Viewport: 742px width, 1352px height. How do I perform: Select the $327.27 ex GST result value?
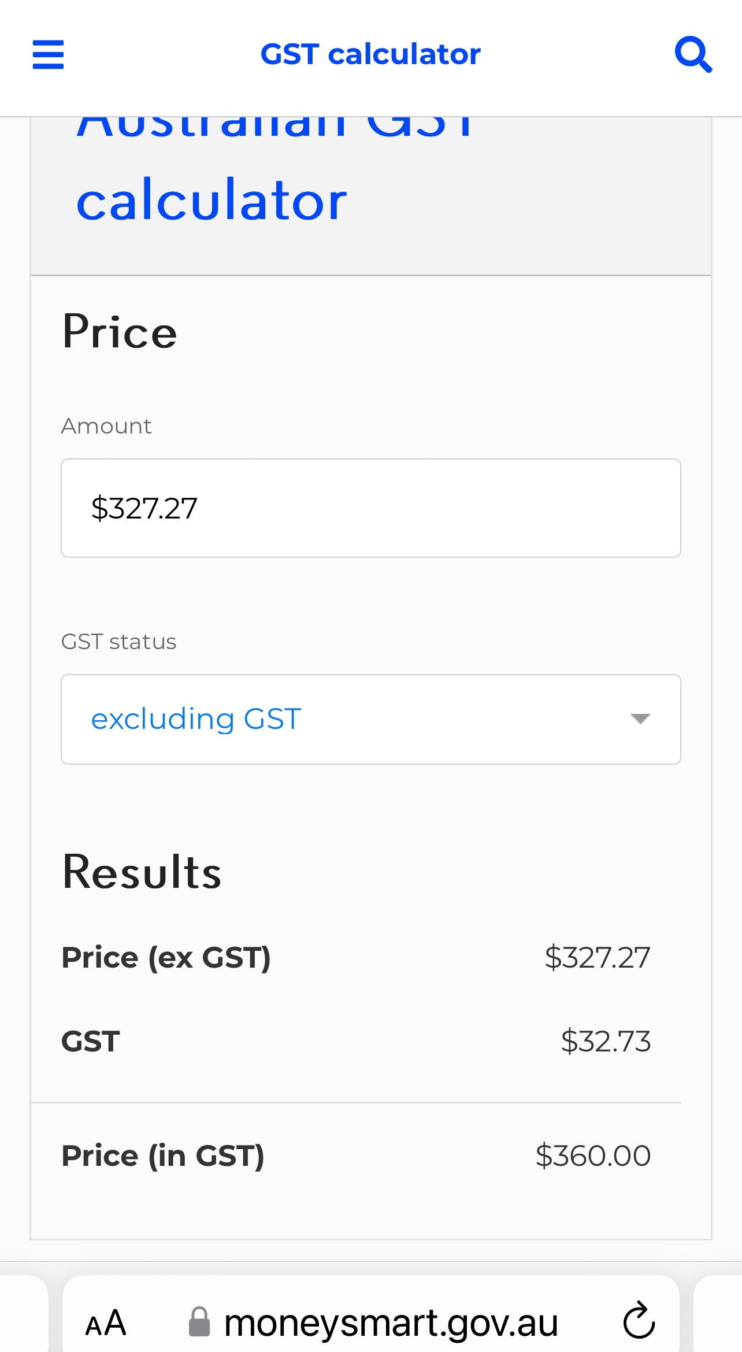tap(598, 957)
